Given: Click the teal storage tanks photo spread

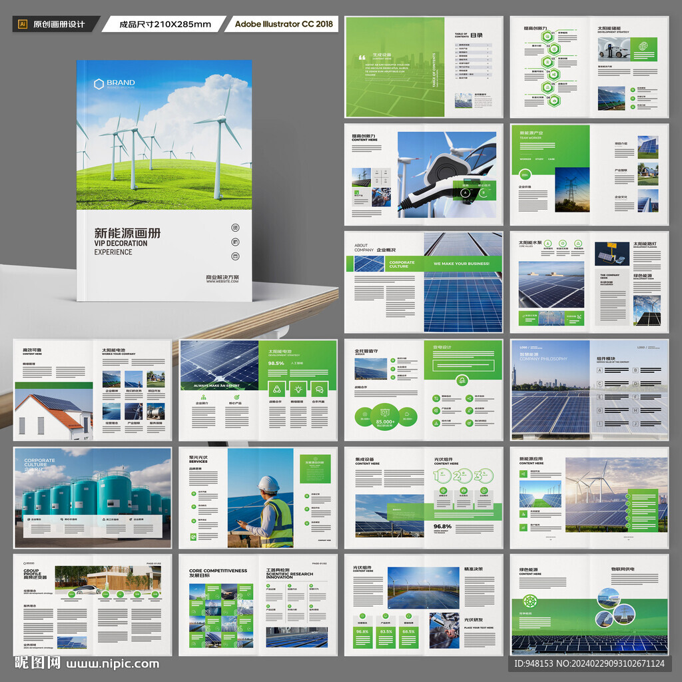Looking at the screenshot, I should click(x=93, y=498).
